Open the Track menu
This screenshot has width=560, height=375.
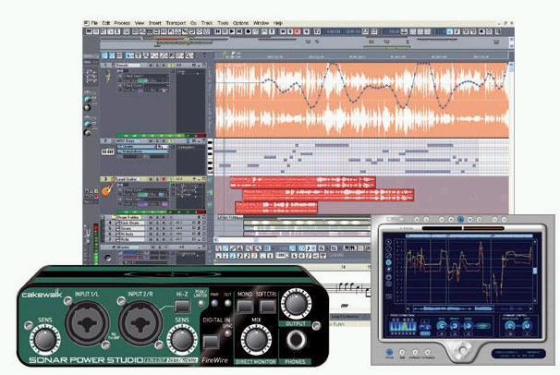207,23
